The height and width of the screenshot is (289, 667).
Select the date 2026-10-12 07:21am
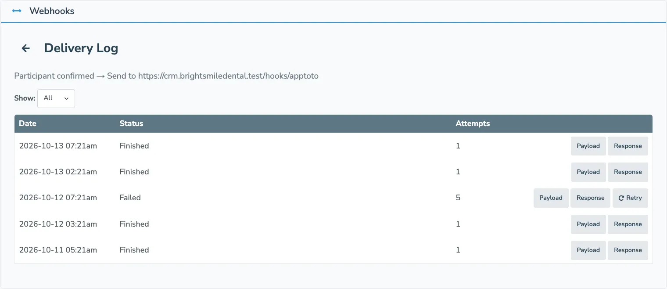pyautogui.click(x=58, y=198)
